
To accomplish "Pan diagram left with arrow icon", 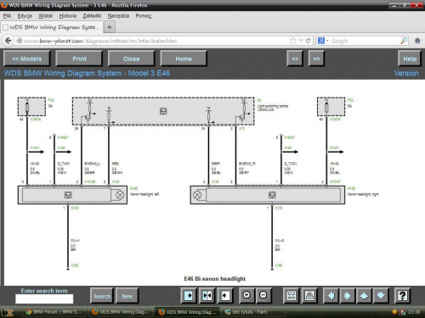I will point(331,296).
